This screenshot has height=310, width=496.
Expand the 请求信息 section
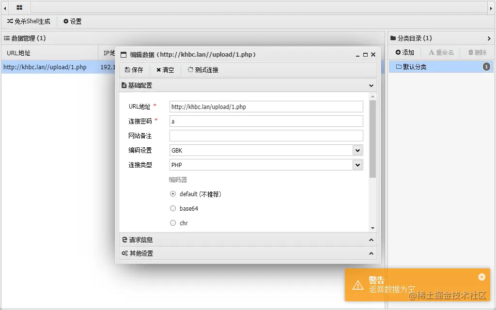coord(371,240)
